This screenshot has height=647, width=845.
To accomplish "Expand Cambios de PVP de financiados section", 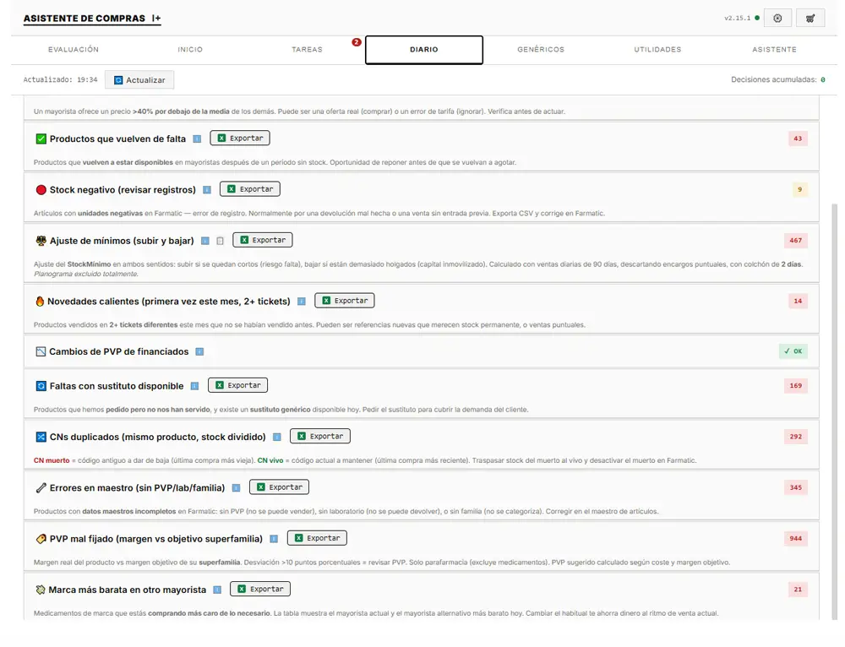I will point(118,351).
